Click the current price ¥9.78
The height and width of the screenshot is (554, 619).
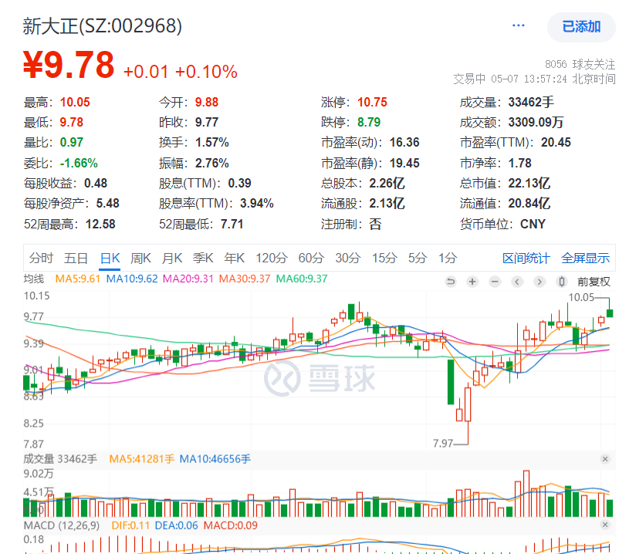(69, 65)
